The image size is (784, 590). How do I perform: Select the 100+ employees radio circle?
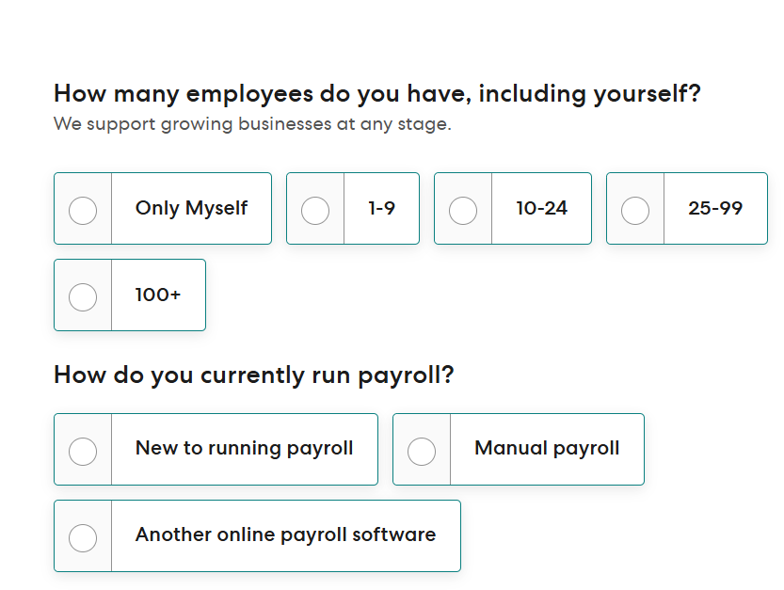pyautogui.click(x=83, y=296)
